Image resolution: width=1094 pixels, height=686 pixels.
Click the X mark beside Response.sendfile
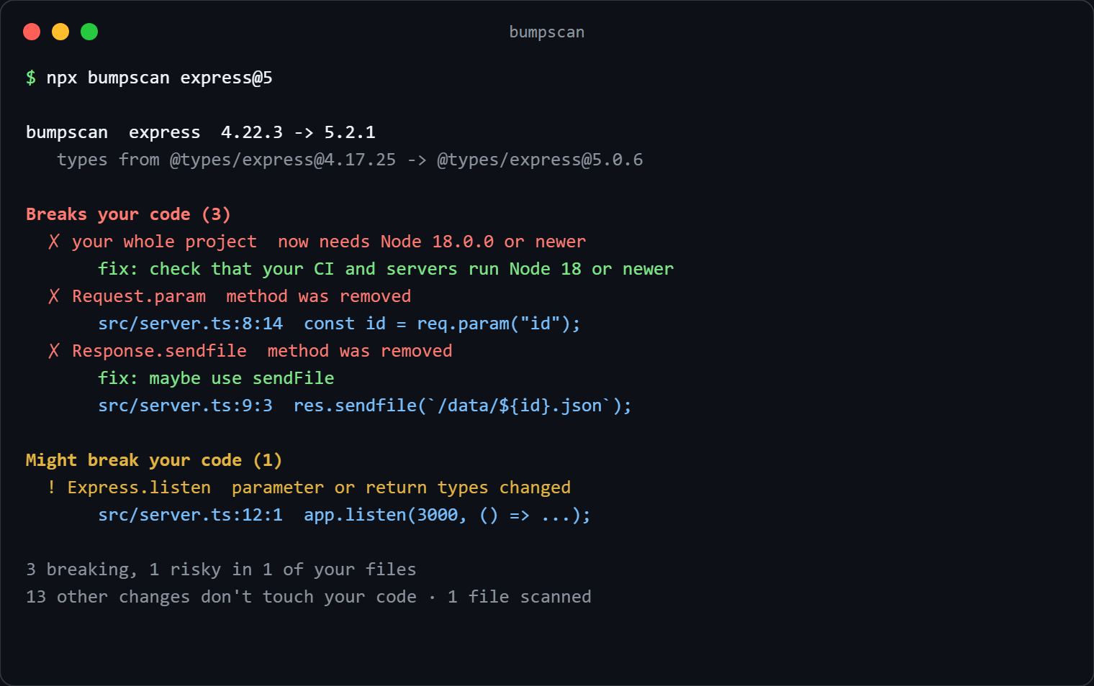click(54, 351)
